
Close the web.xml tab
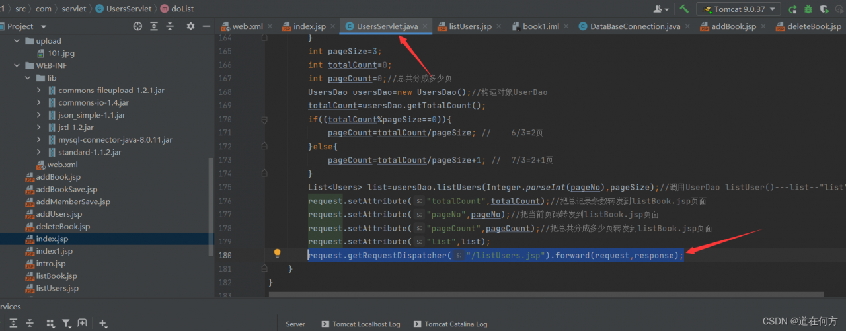click(270, 27)
